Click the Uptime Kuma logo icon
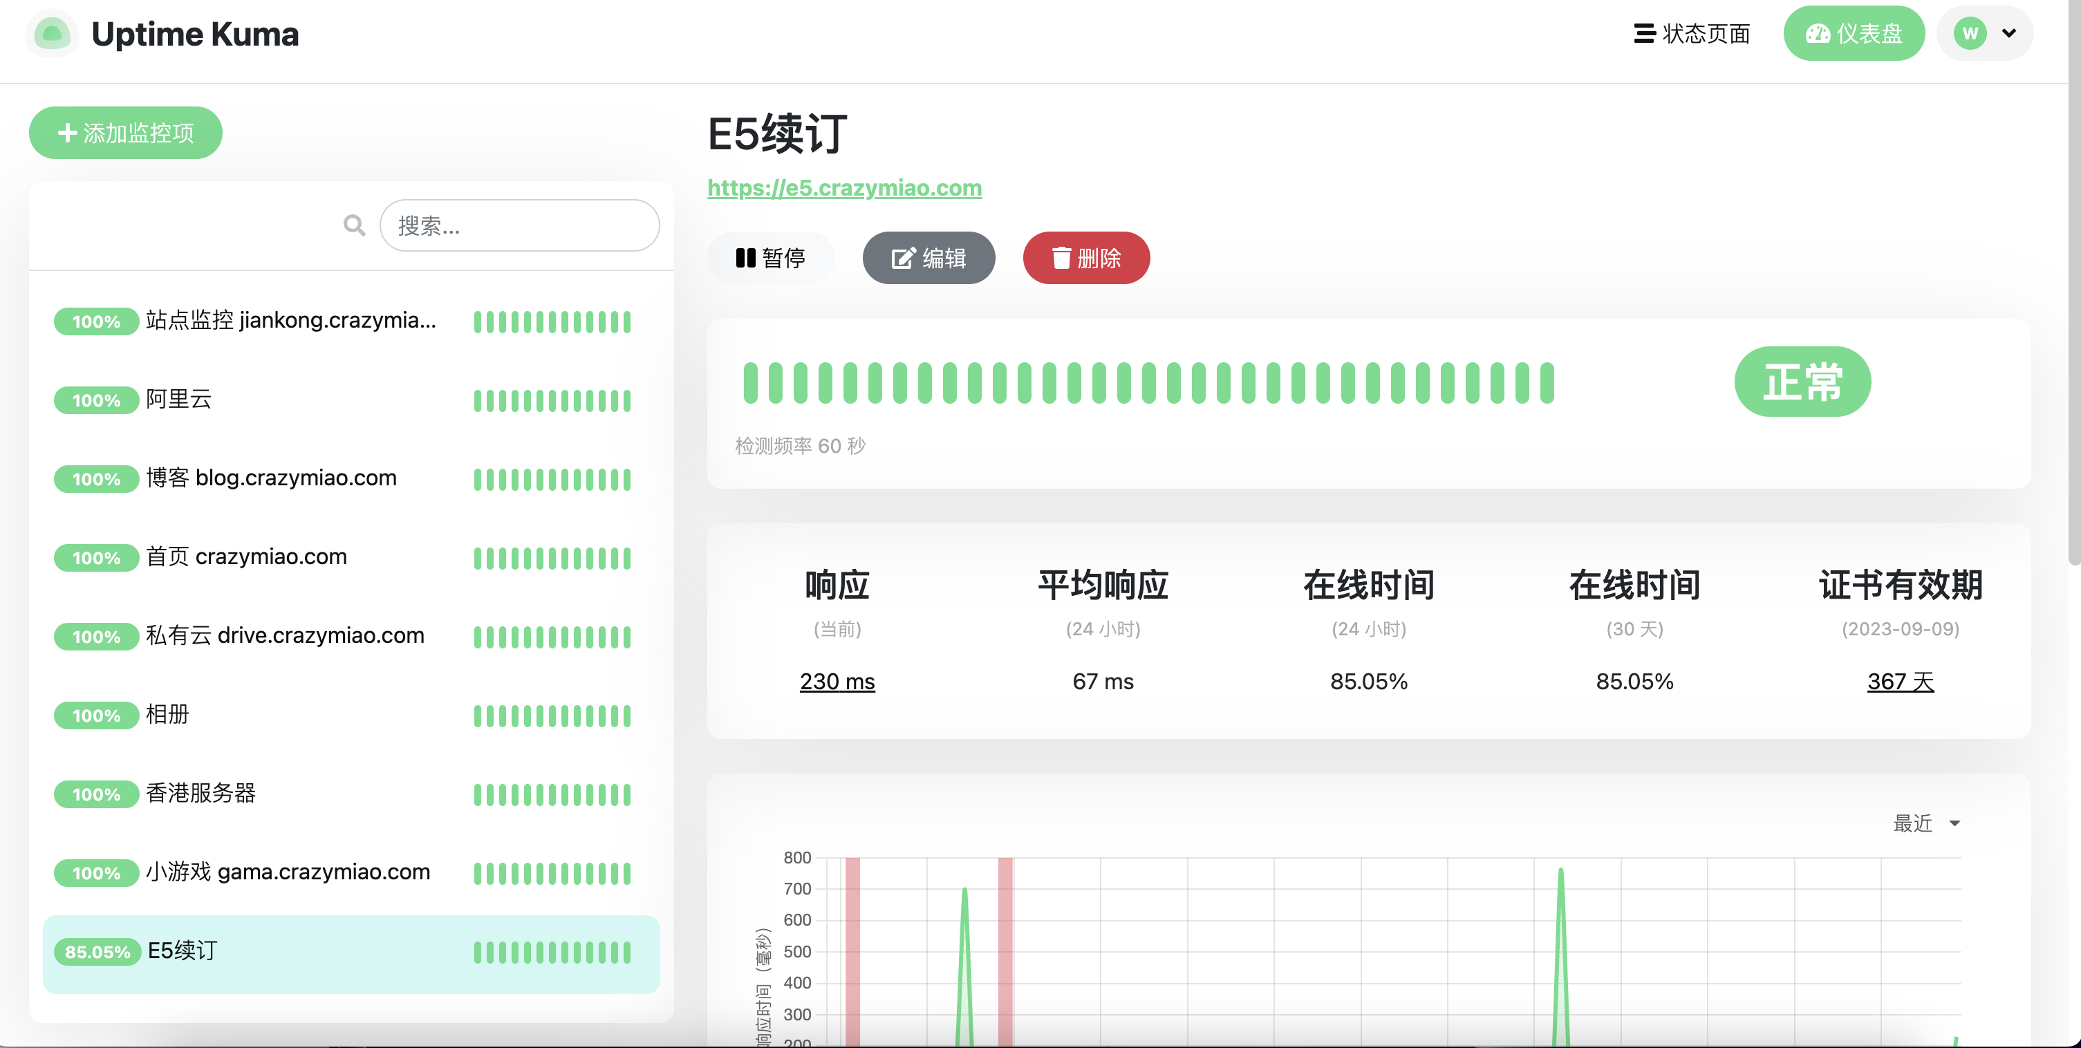Viewport: 2081px width, 1048px height. [x=53, y=34]
